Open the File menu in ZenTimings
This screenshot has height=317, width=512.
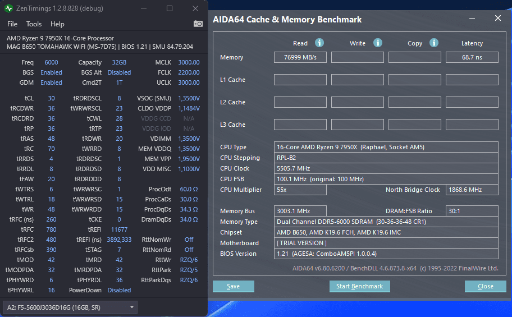12,24
